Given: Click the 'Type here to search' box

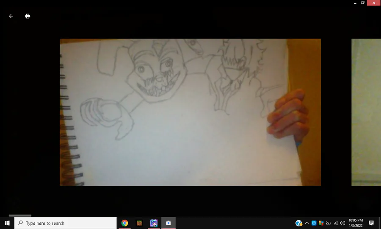Looking at the screenshot, I should coord(65,223).
